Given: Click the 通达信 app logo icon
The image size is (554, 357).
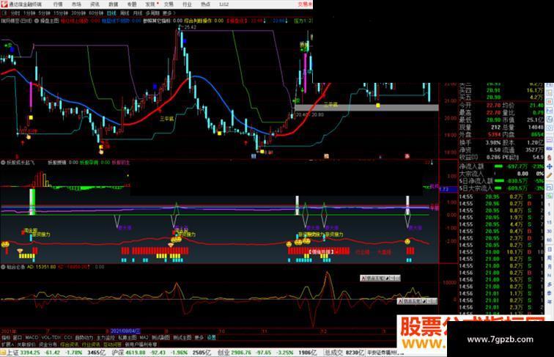Looking at the screenshot, I should point(4,4).
